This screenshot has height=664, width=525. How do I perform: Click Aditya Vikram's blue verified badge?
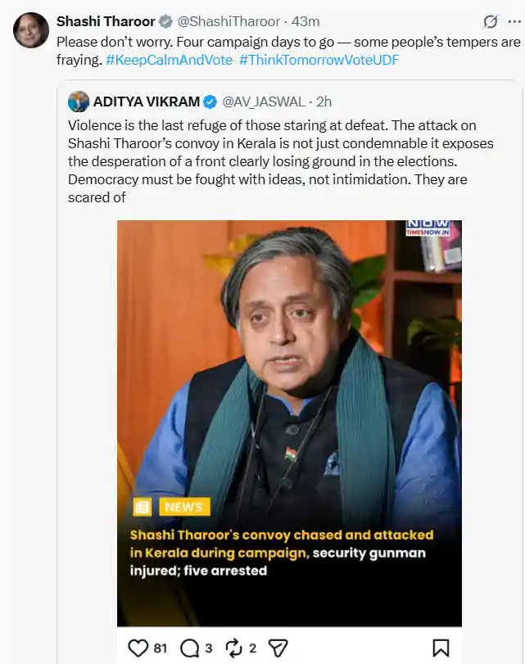pos(210,102)
